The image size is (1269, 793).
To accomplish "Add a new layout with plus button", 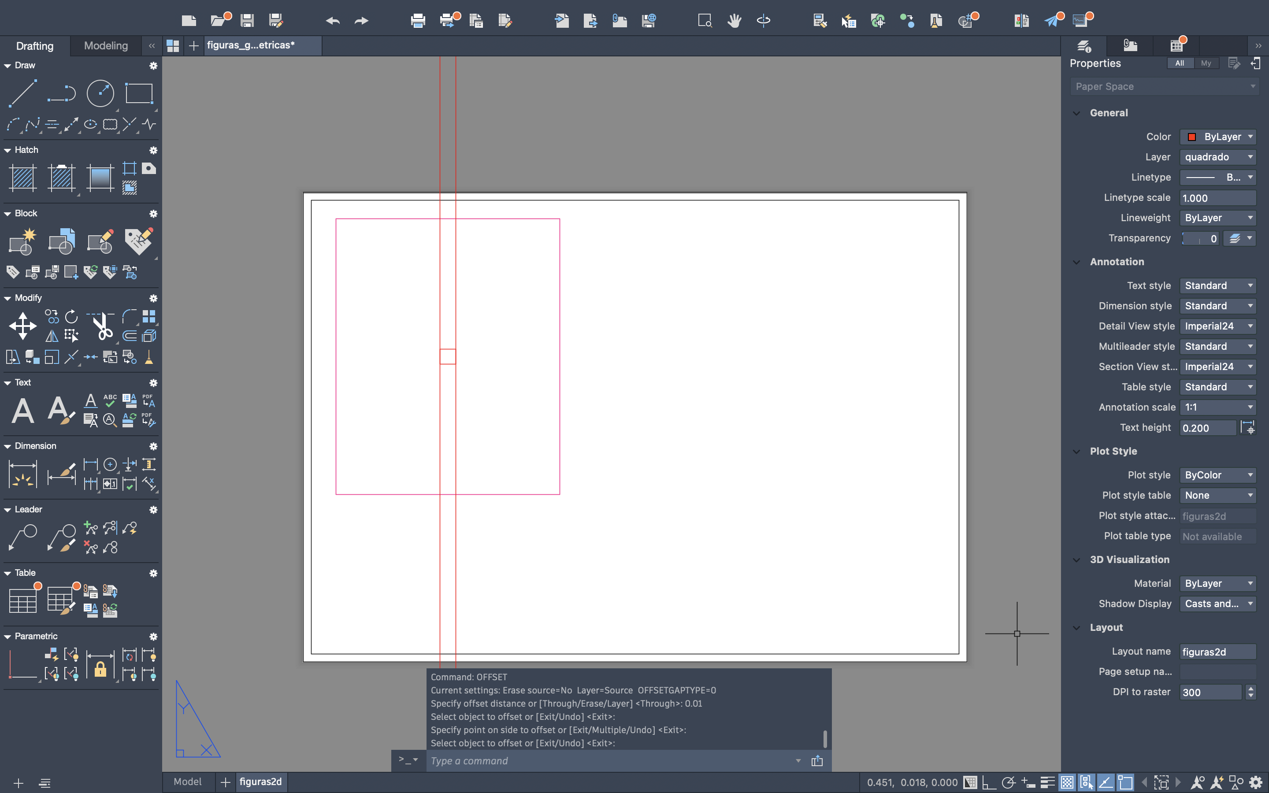I will tap(226, 782).
